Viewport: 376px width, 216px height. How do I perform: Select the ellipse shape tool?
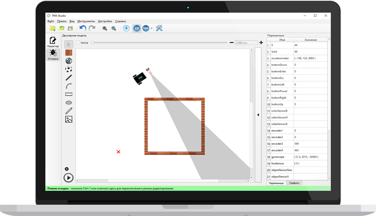click(68, 103)
